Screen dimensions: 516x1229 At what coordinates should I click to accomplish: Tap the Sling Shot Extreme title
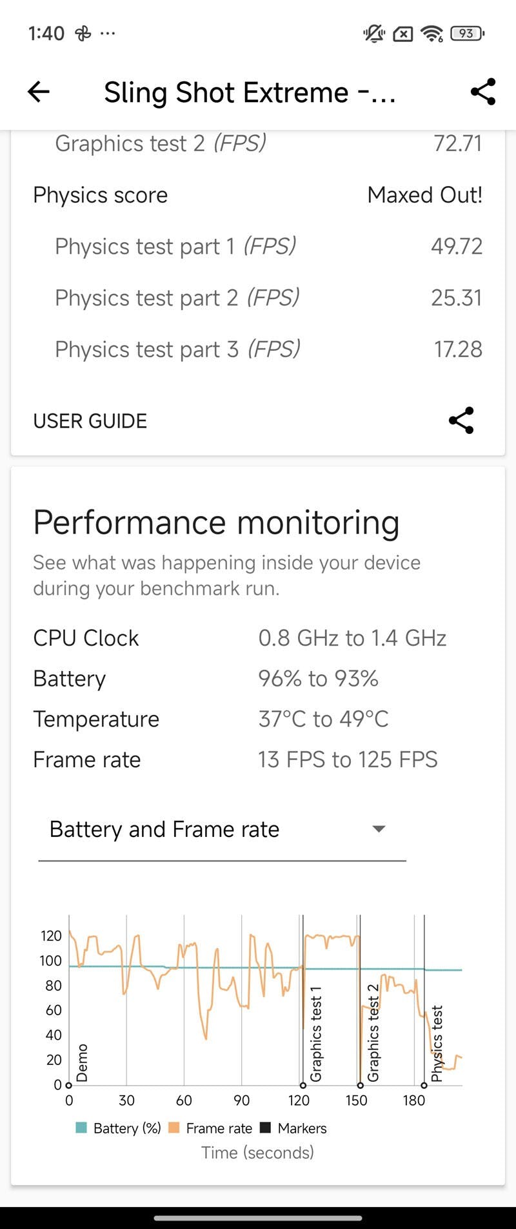250,92
